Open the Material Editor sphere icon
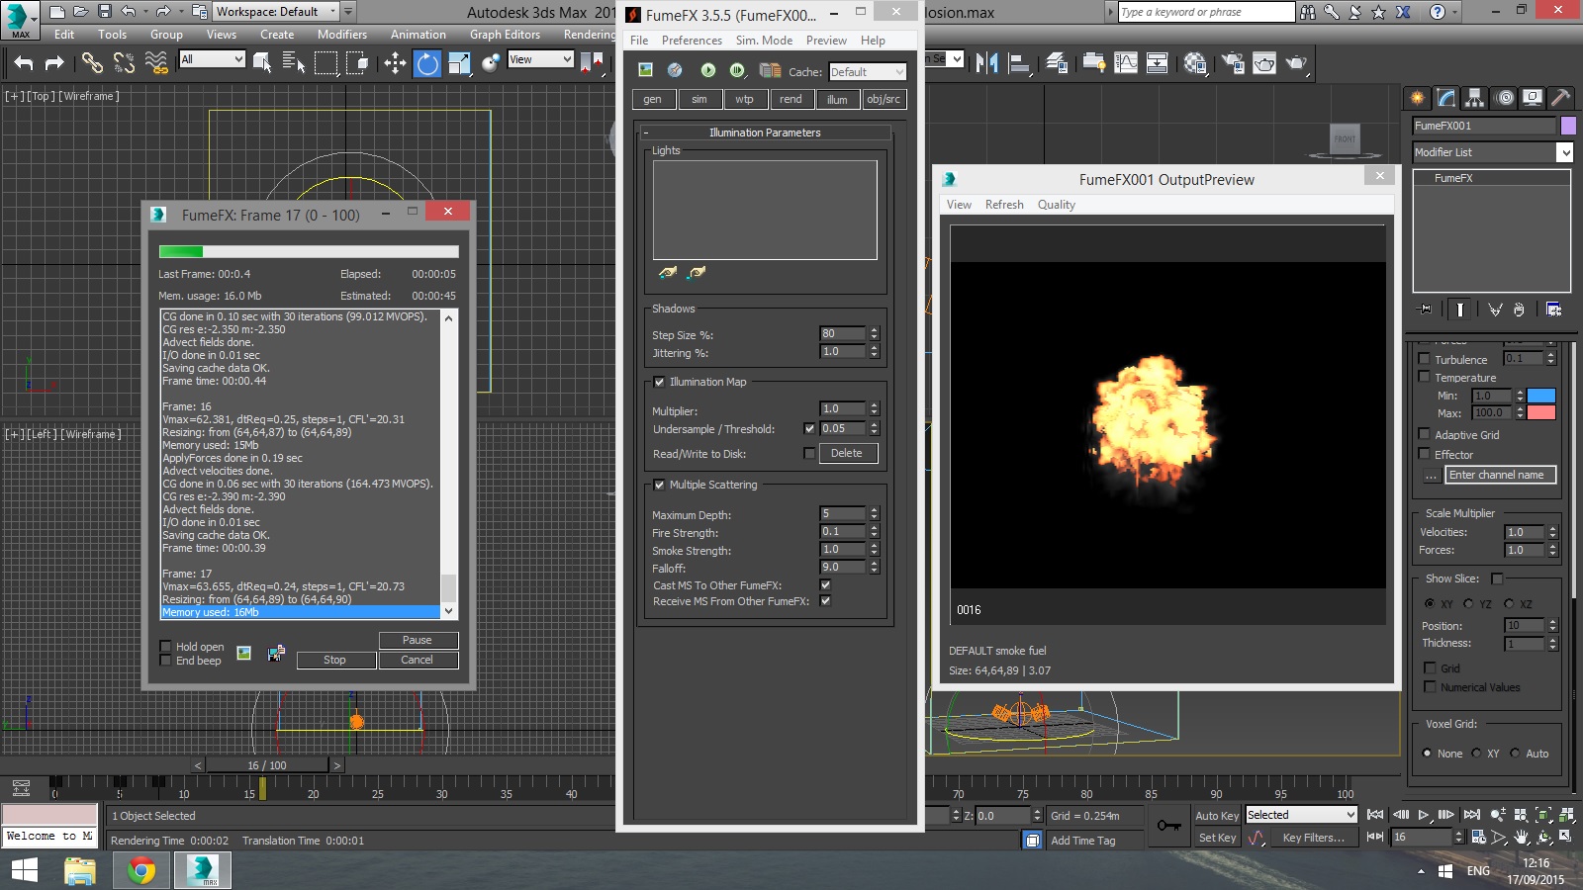Screen dimensions: 1583x890 click(1195, 63)
